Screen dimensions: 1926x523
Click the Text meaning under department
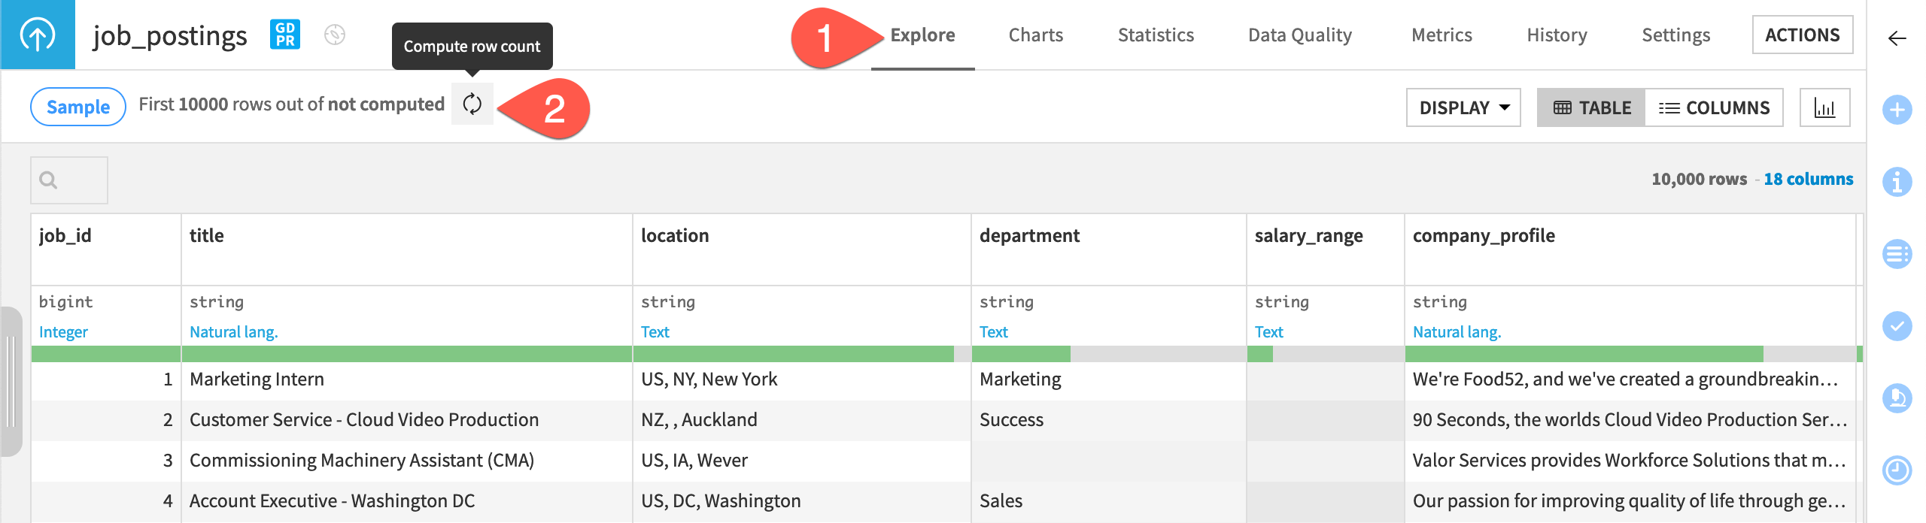993,331
